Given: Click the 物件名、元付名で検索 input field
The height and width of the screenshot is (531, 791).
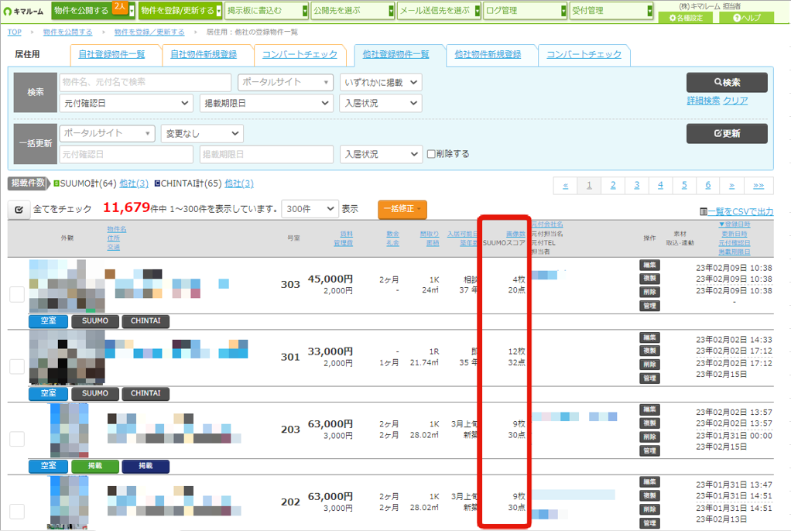Looking at the screenshot, I should pos(146,82).
